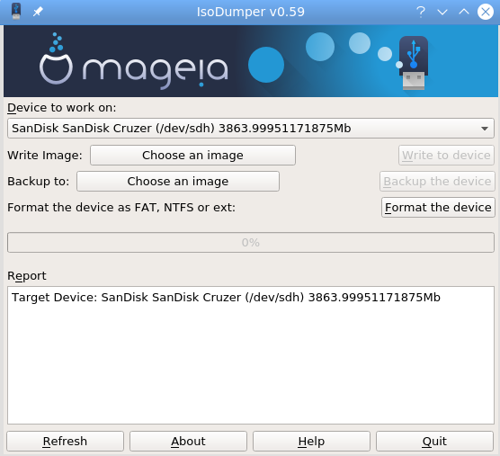
Task: Minimize window with the down chevron icon
Action: [x=442, y=12]
